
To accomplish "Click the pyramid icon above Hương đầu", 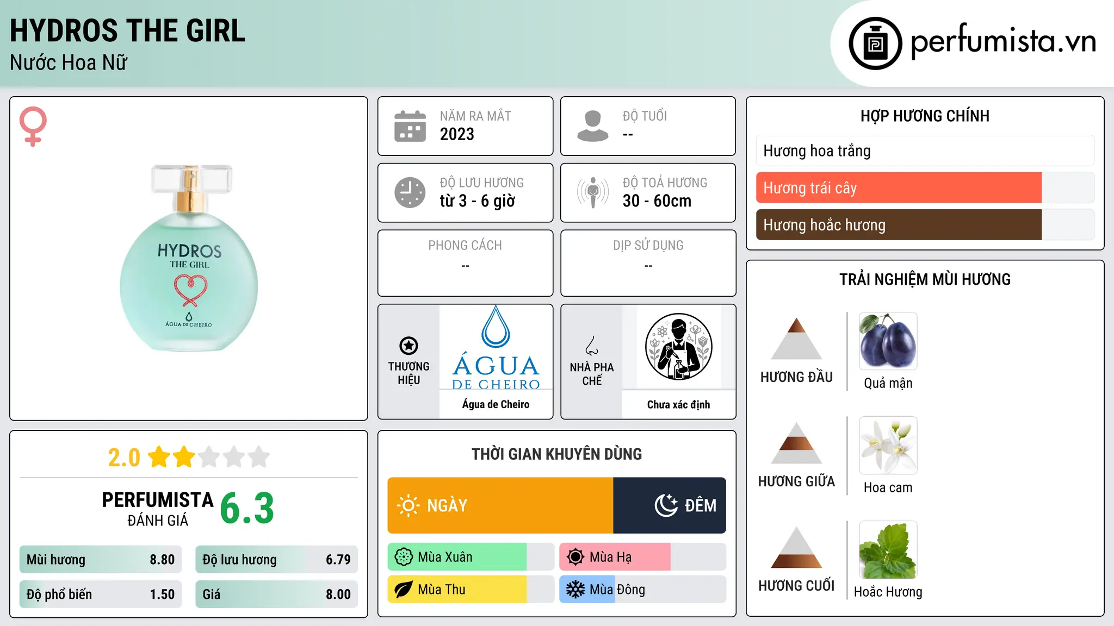I will [796, 339].
